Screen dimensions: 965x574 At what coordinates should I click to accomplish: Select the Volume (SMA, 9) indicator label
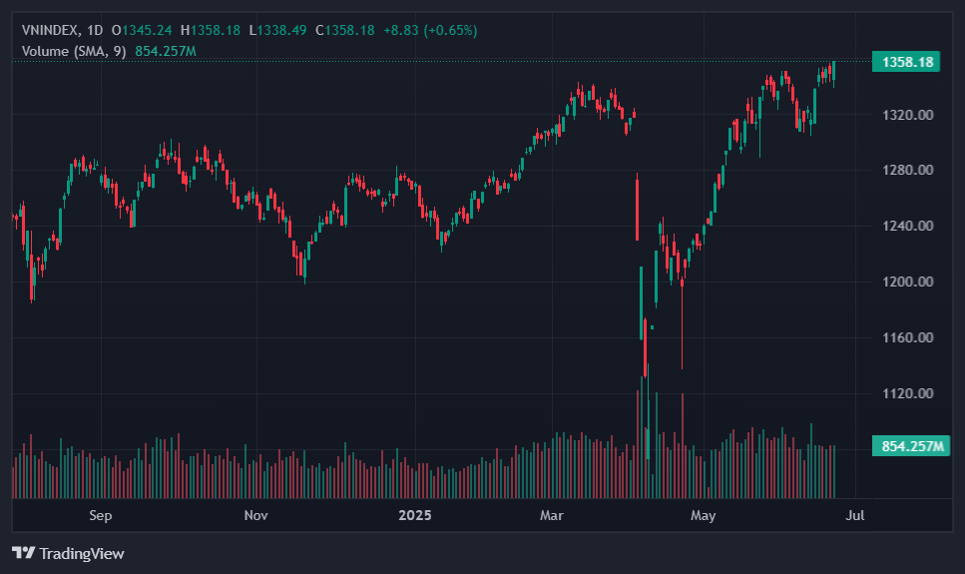click(74, 51)
